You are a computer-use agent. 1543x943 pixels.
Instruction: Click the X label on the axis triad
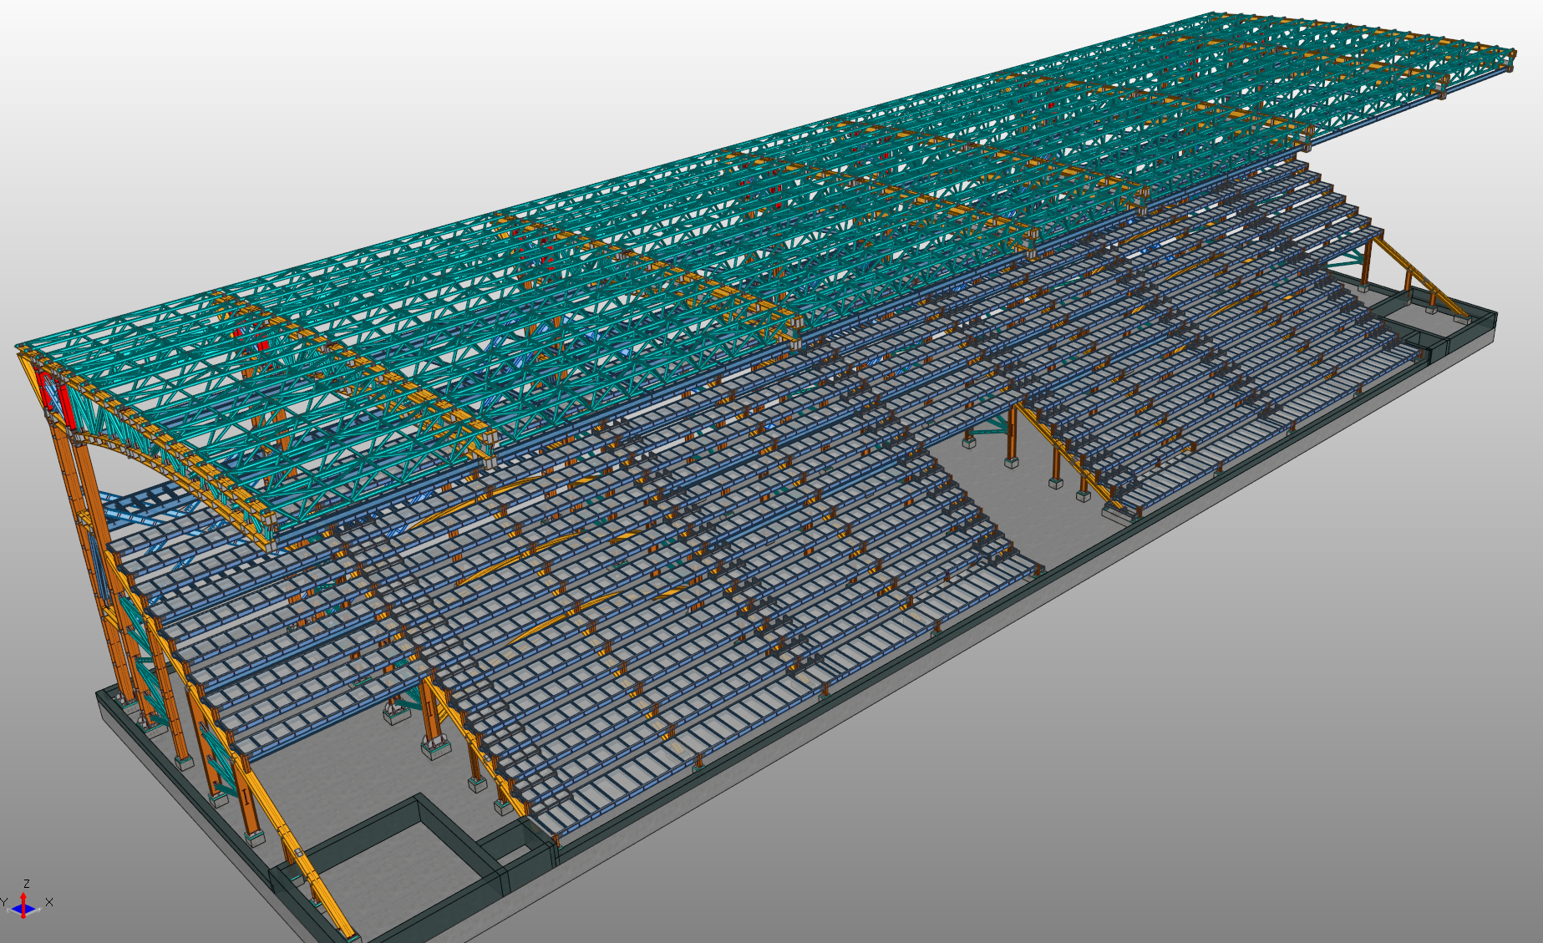click(x=49, y=902)
